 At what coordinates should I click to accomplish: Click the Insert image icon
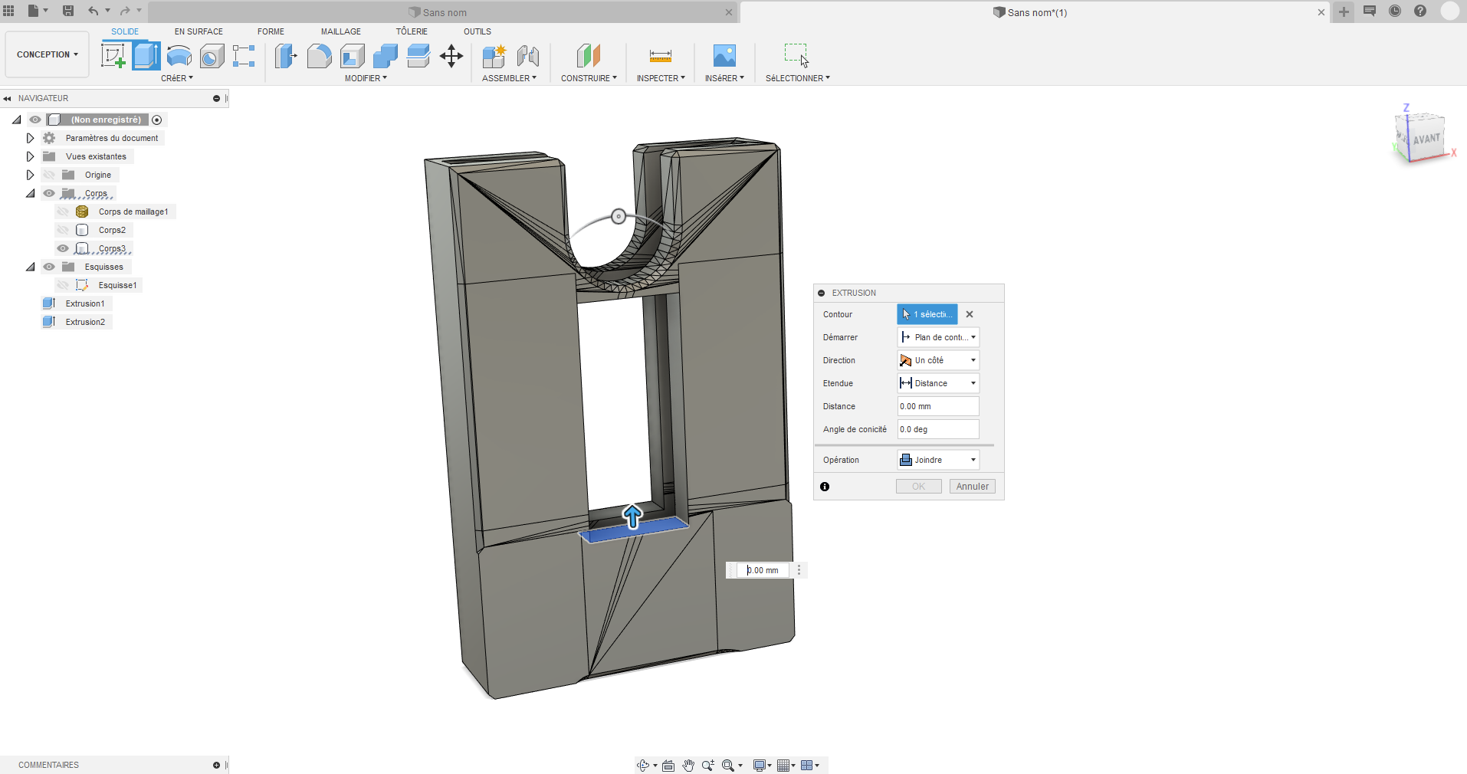(724, 56)
